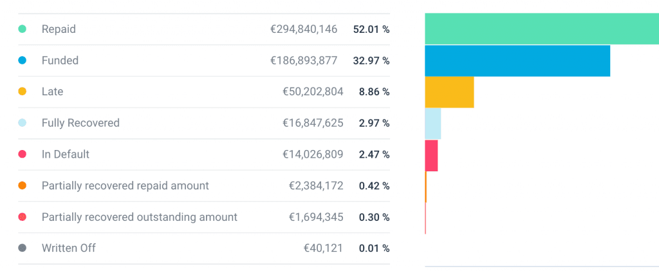Image resolution: width=659 pixels, height=273 pixels.
Task: Click the Funded row label
Action: (x=60, y=61)
